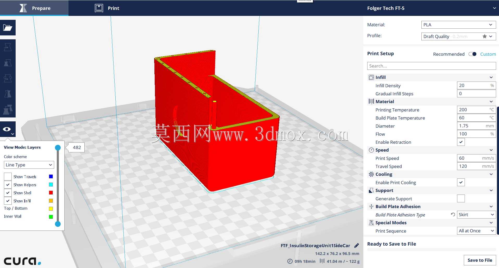Click the Custom setup label
499x268 pixels.
click(x=488, y=54)
